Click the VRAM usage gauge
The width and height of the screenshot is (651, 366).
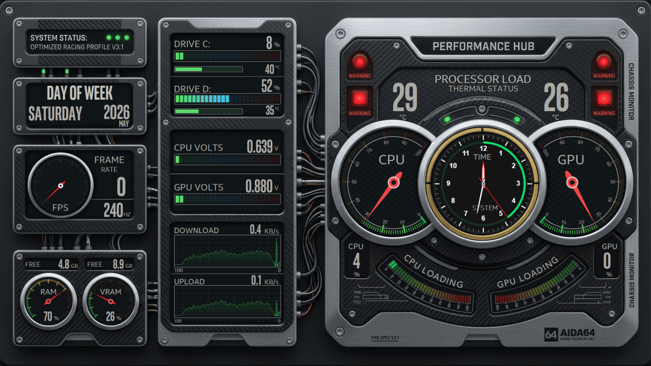coord(111,301)
